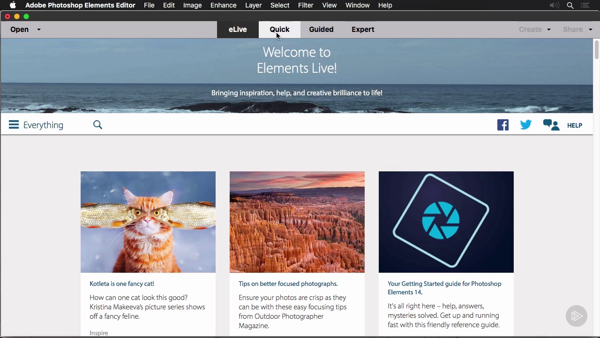The width and height of the screenshot is (600, 338).
Task: Open the red canyon landscape thumbnail
Action: [x=297, y=222]
